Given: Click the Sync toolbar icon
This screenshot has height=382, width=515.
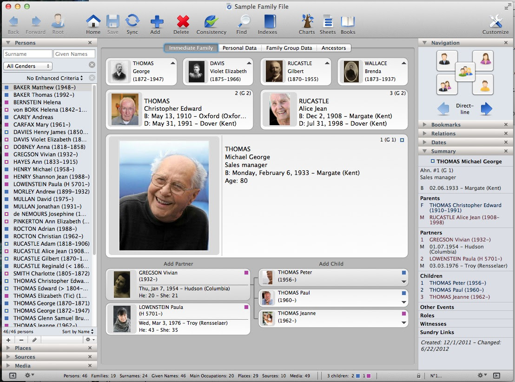Looking at the screenshot, I should pos(132,21).
